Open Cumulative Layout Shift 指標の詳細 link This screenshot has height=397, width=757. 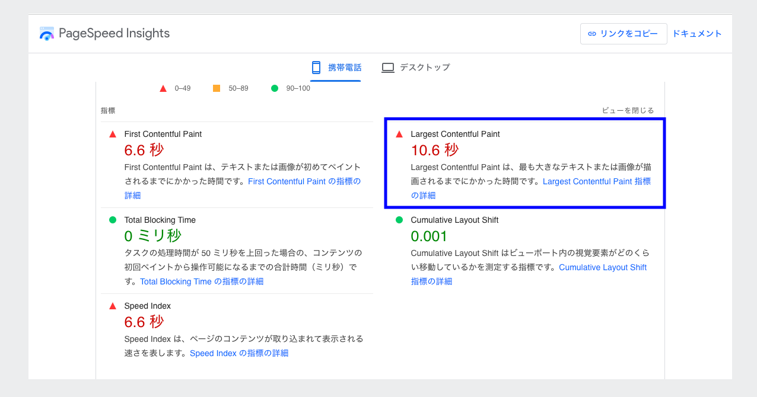(x=602, y=267)
